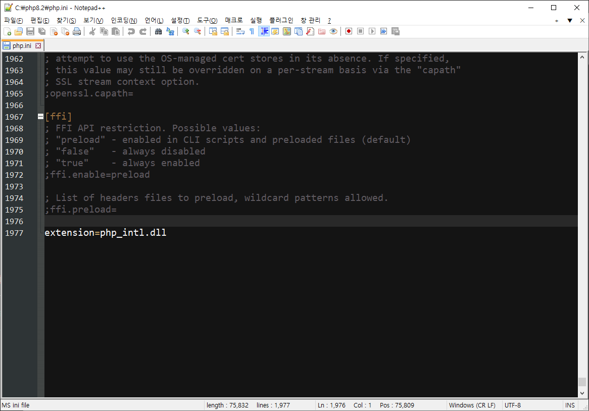Click line number 1977 in the margin
The width and height of the screenshot is (589, 411).
[14, 233]
